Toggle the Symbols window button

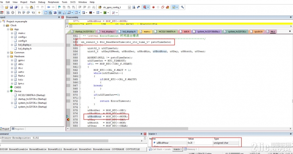pyautogui.click(x=55, y=13)
